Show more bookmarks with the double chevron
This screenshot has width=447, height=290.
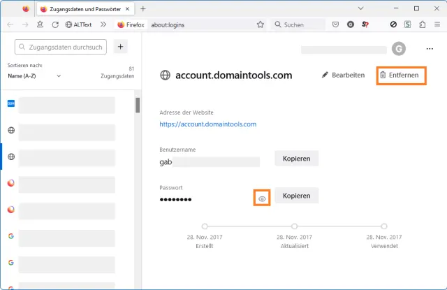coord(103,24)
